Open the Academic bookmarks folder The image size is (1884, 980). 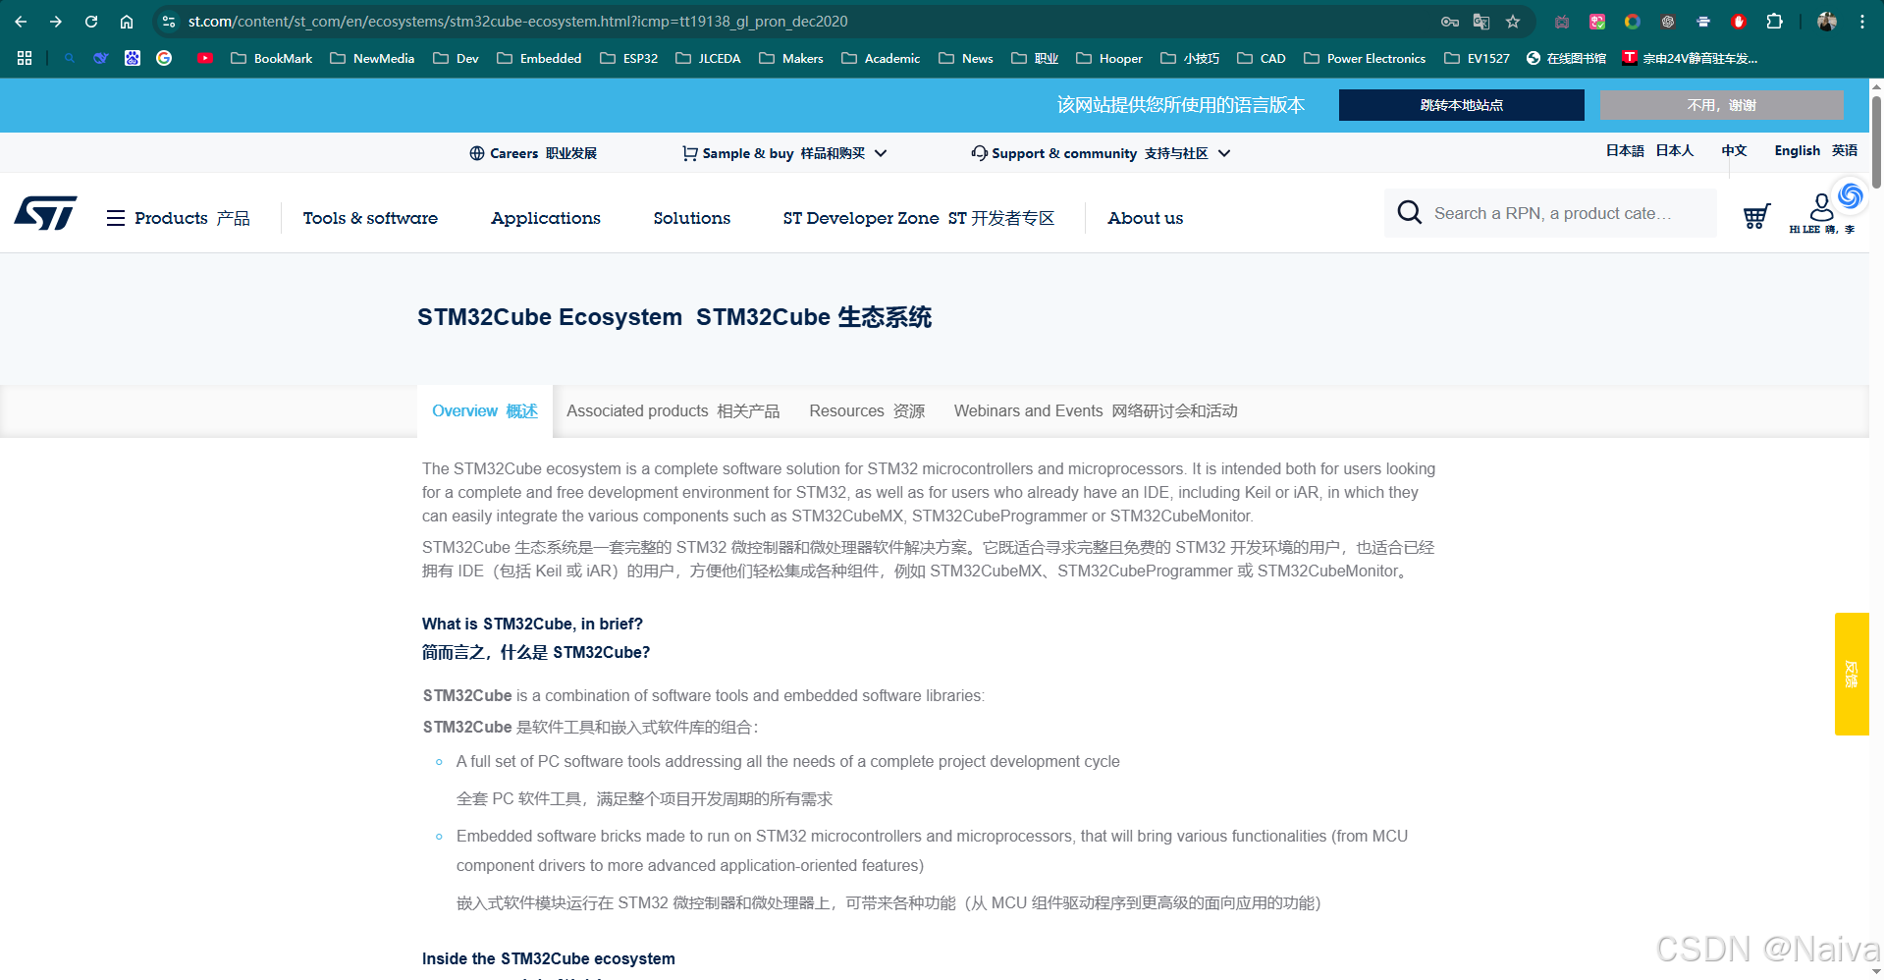coord(881,58)
